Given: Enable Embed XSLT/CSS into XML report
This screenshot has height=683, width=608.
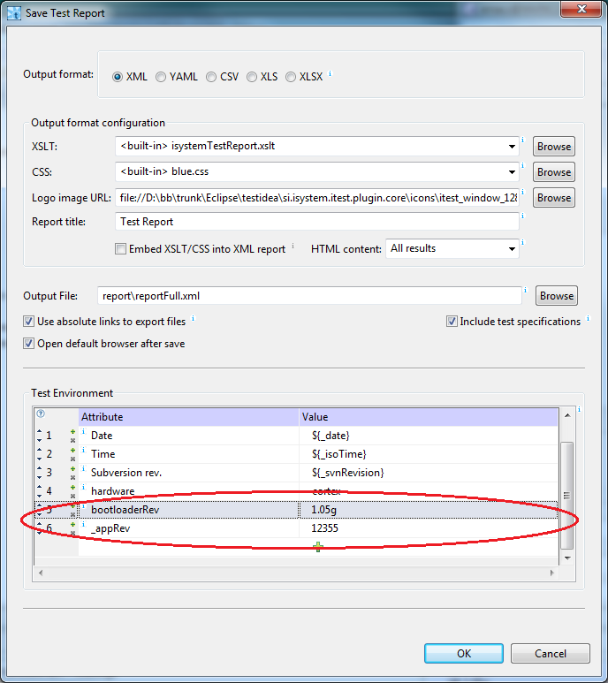Looking at the screenshot, I should 121,249.
